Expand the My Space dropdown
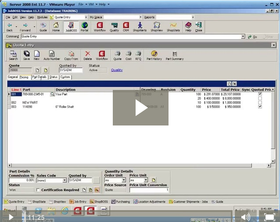 pos(140,17)
